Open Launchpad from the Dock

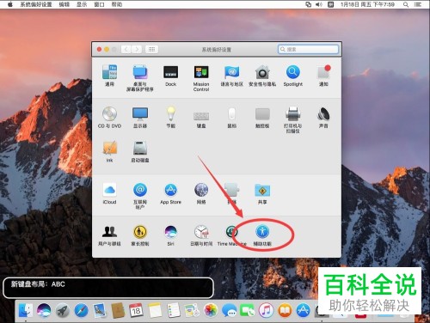point(63,310)
